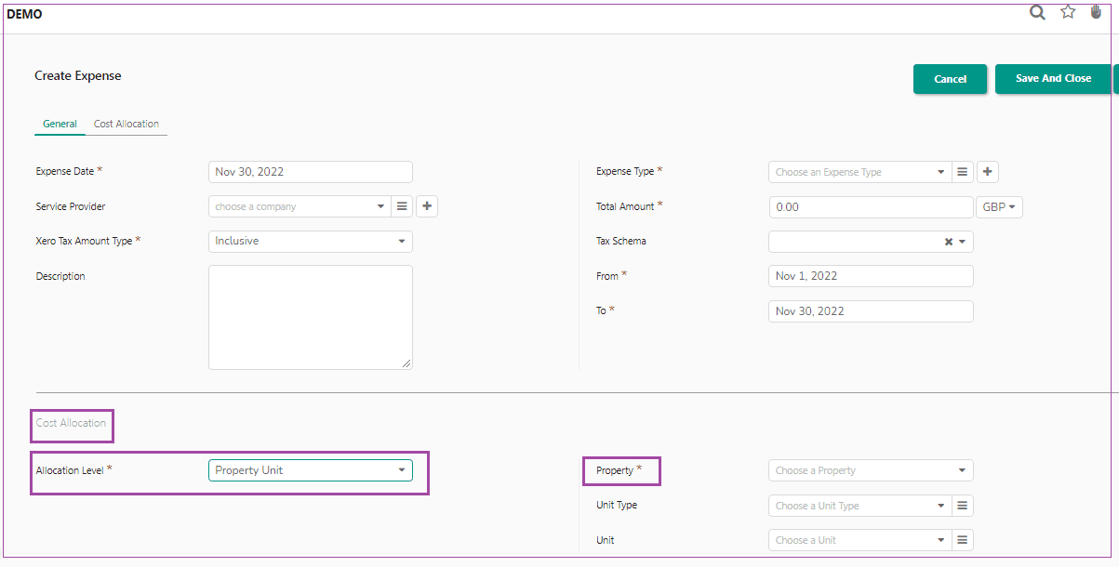Select the From date field
The width and height of the screenshot is (1119, 567).
pyautogui.click(x=871, y=276)
